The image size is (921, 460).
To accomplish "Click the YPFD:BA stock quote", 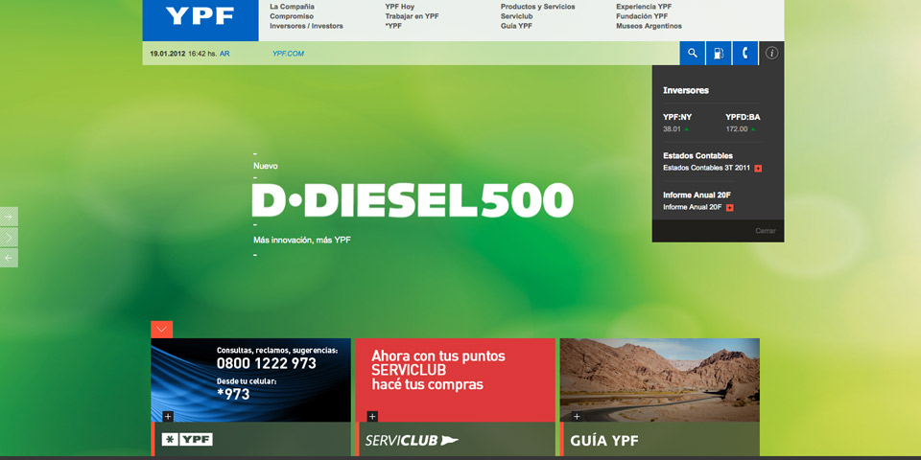I will (x=743, y=117).
